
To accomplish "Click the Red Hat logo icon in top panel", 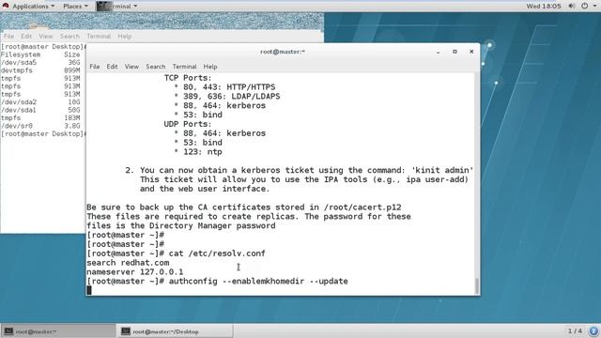I will tap(6, 6).
